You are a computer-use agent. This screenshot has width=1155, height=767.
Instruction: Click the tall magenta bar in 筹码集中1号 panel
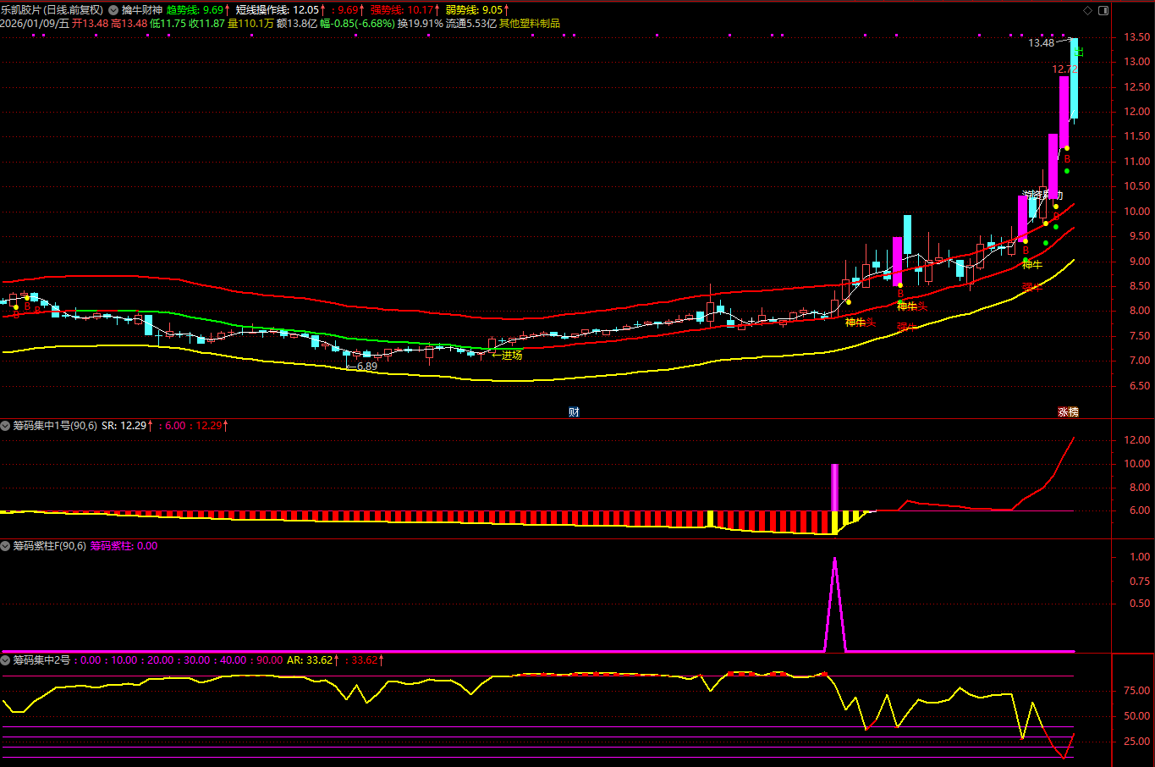(x=834, y=487)
